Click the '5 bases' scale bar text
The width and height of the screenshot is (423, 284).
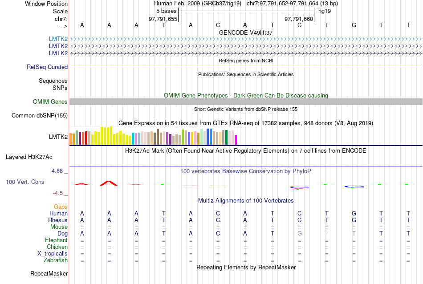pyautogui.click(x=166, y=11)
